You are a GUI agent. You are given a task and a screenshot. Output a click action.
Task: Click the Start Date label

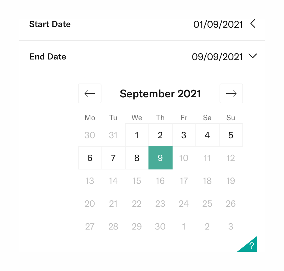click(50, 24)
